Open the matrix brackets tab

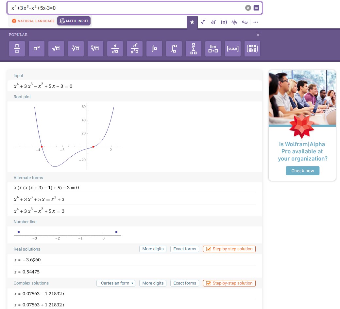pos(224,22)
